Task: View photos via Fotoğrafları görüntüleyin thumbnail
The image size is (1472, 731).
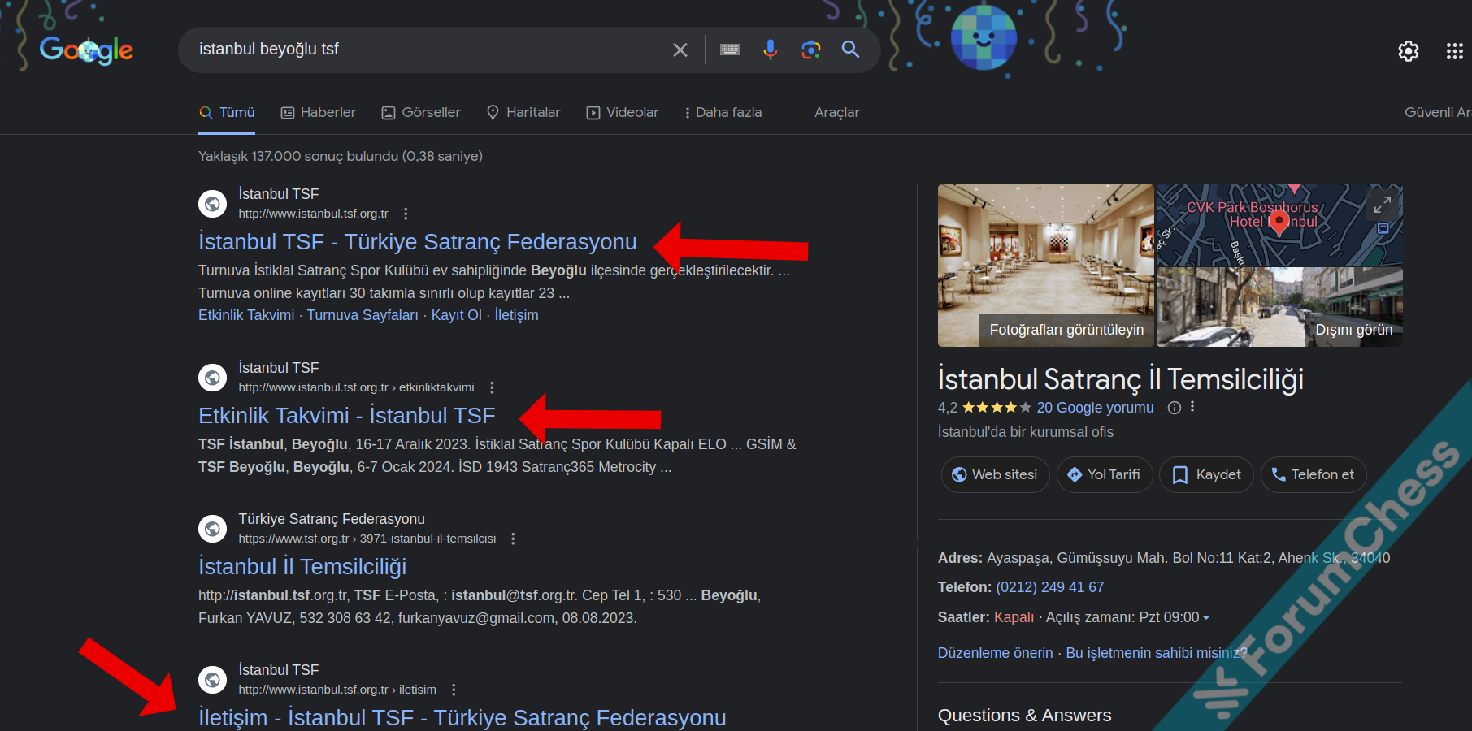Action: 1046,266
